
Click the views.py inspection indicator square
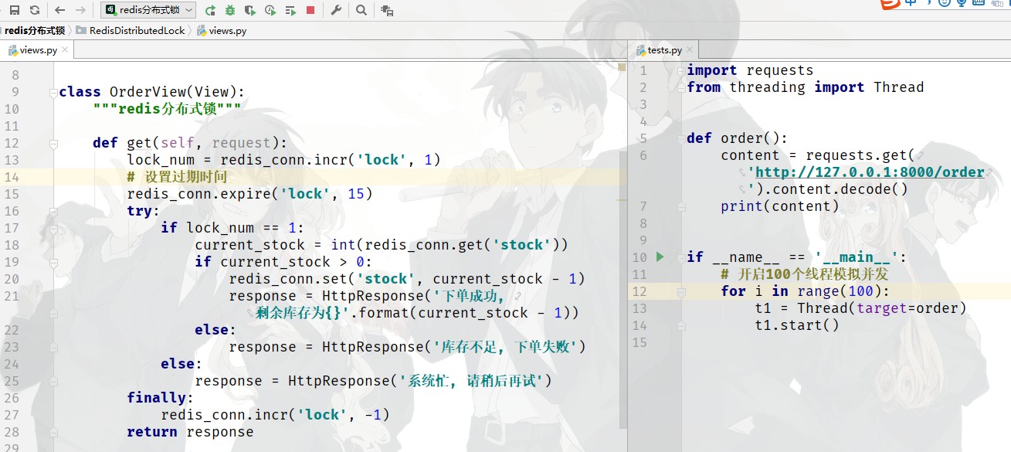pos(621,67)
